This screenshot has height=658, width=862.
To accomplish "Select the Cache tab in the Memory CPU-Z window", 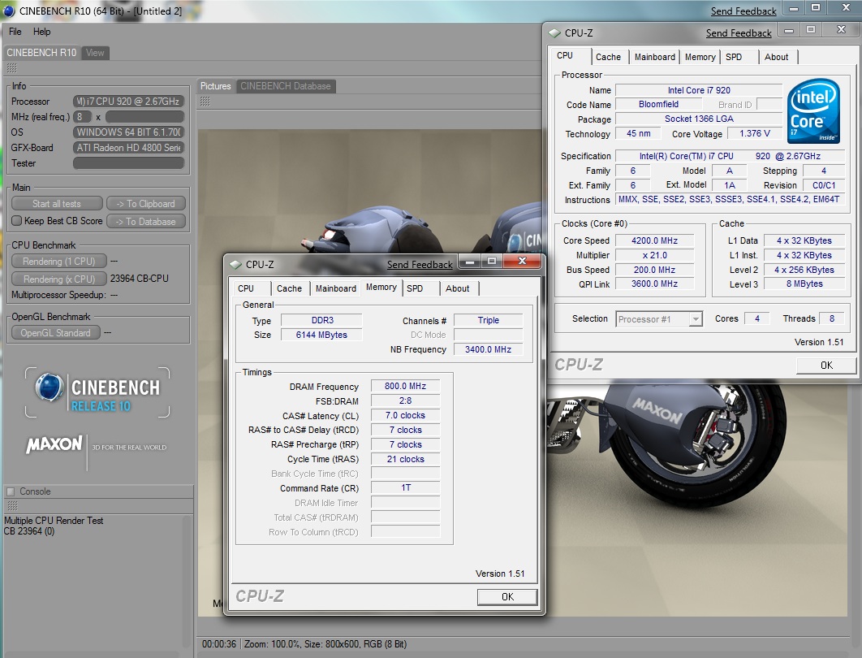I will click(x=289, y=288).
